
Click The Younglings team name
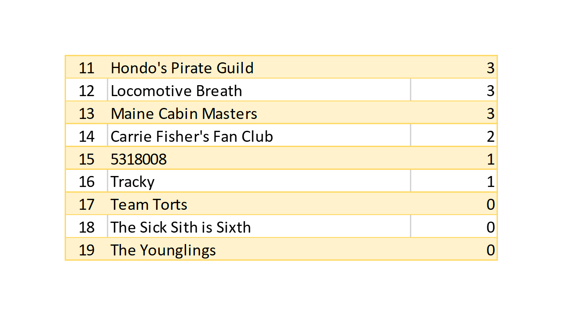[163, 251]
